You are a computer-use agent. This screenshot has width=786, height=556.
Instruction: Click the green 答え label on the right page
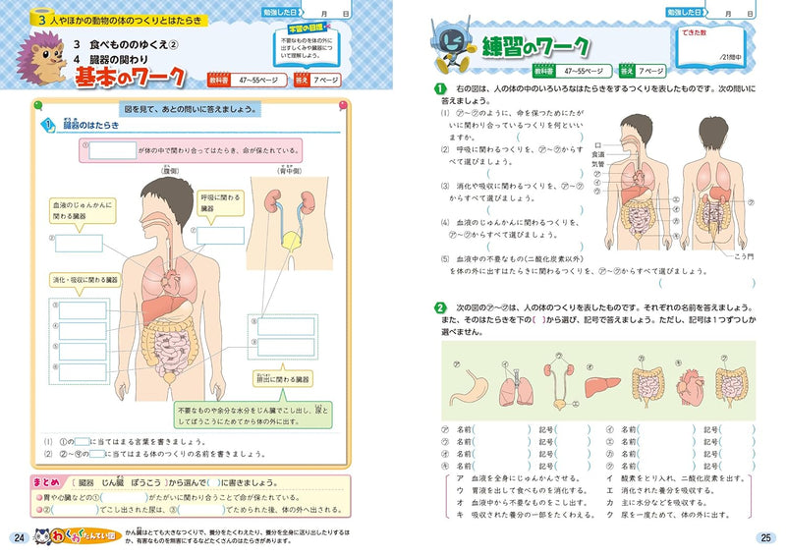[x=627, y=71]
